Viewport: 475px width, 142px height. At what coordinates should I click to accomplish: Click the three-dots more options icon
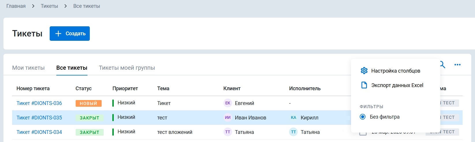[x=457, y=65]
